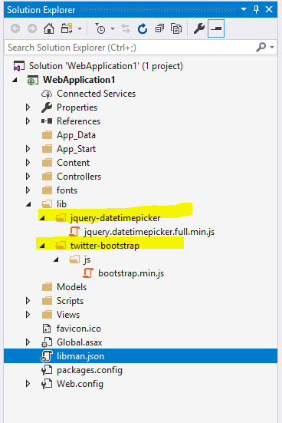Viewport: 282px width, 423px height.
Task: Click the Solution Explorer title bar text
Action: 41,10
